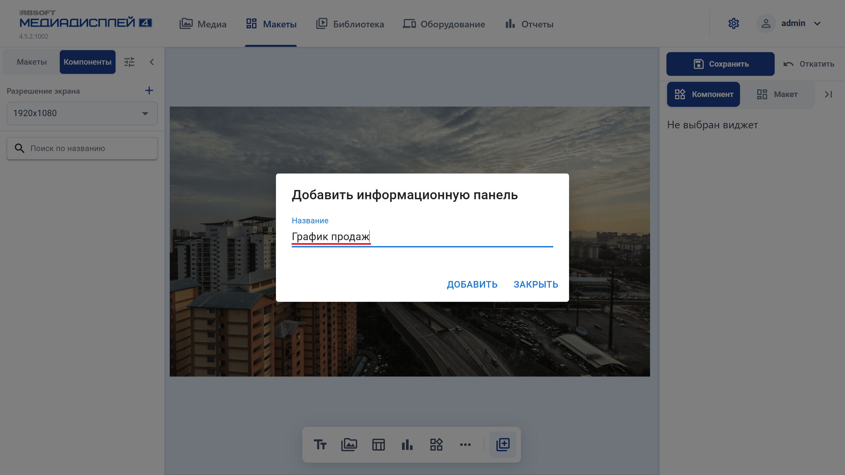The image size is (845, 475).
Task: Click the 'Разрешение экрана' label
Action: coord(43,91)
